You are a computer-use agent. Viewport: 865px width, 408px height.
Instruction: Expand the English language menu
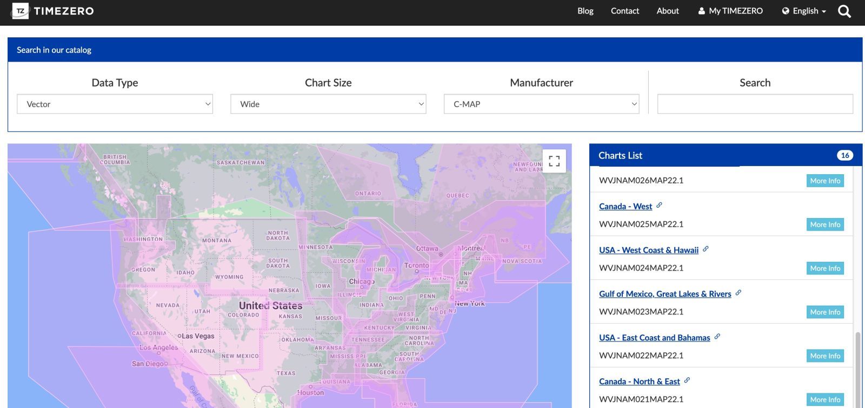coord(804,11)
